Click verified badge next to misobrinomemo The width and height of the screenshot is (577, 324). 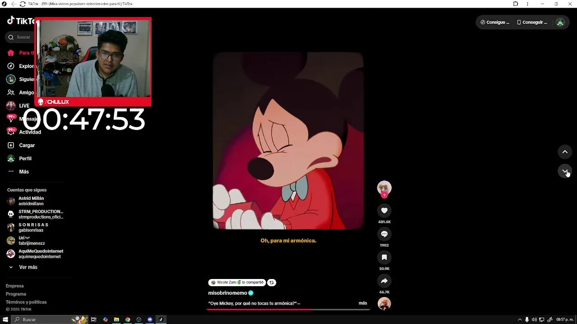(x=251, y=293)
